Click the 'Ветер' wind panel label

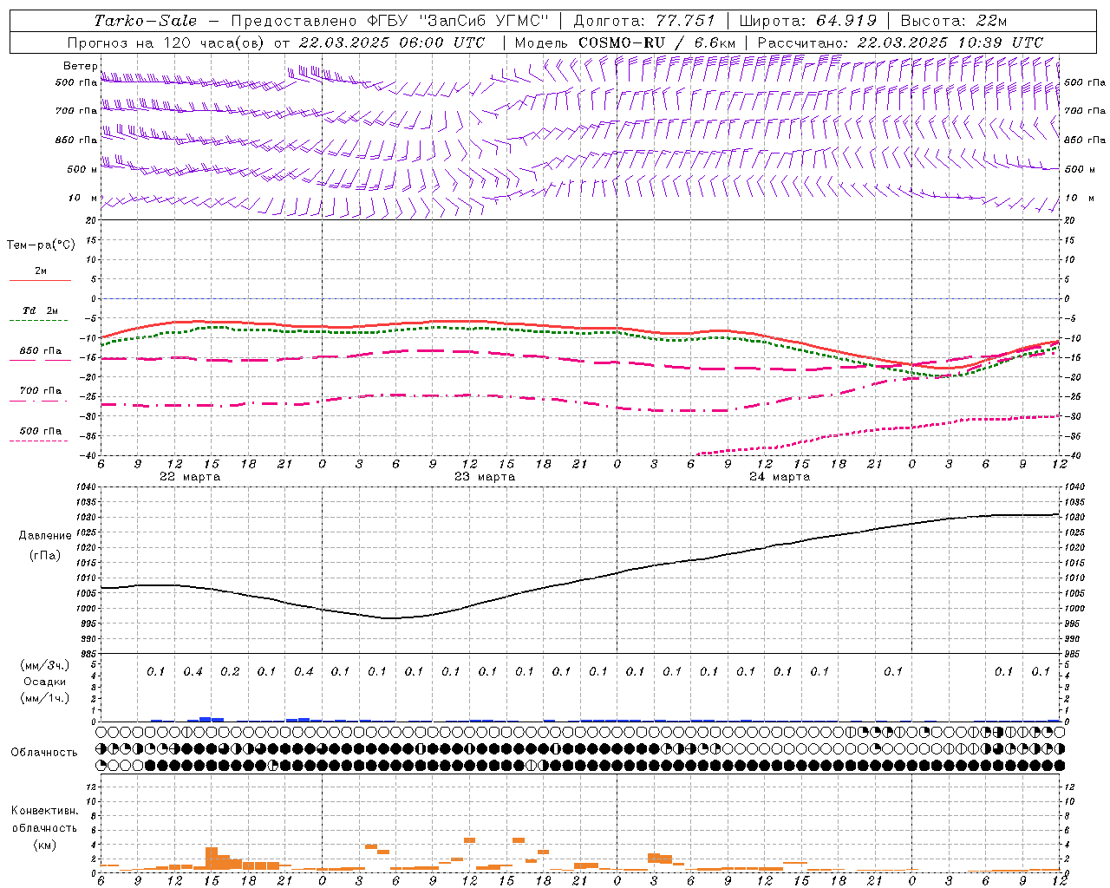[80, 66]
